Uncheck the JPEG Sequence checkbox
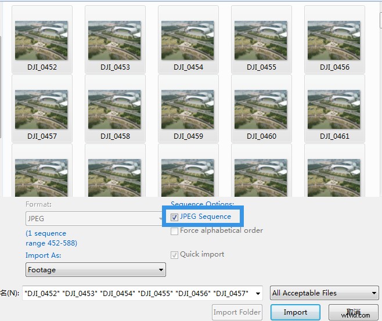The height and width of the screenshot is (321, 382). (174, 217)
